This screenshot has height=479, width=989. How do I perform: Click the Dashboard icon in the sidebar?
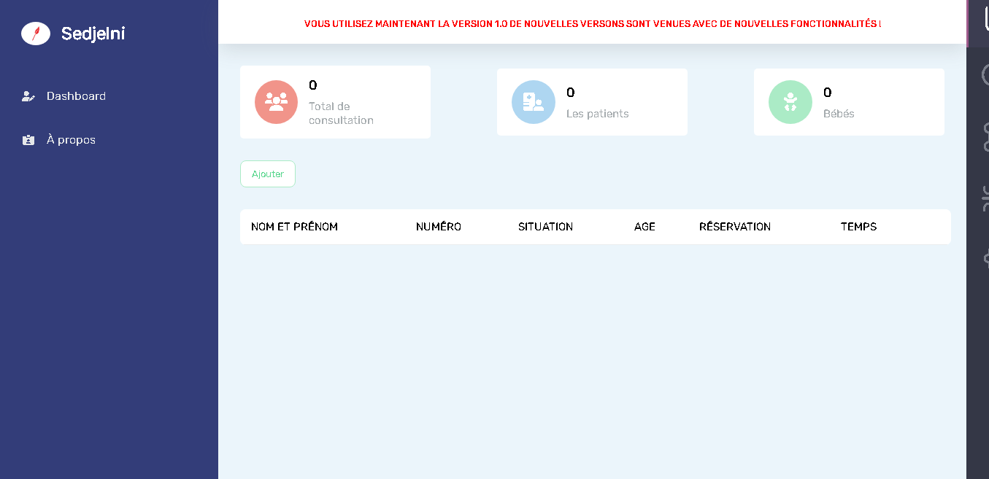point(28,96)
